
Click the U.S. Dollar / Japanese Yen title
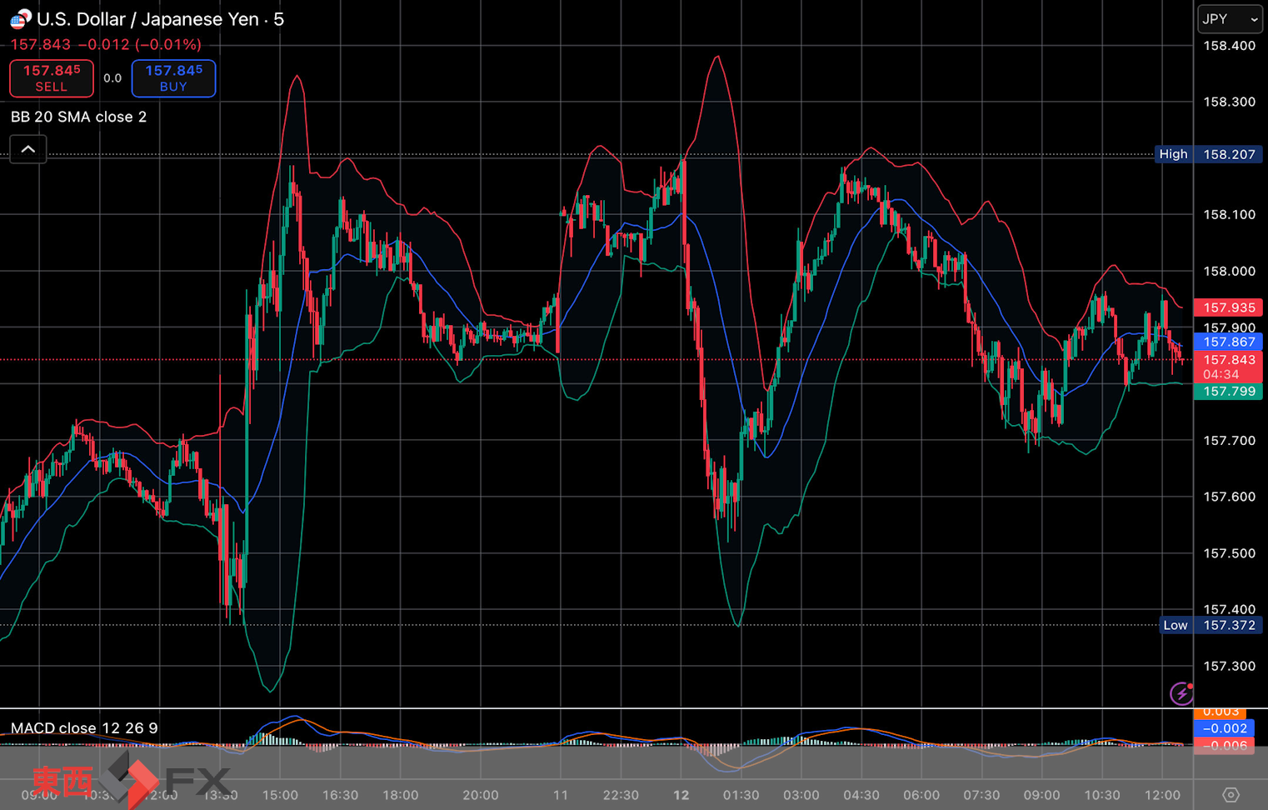click(159, 19)
